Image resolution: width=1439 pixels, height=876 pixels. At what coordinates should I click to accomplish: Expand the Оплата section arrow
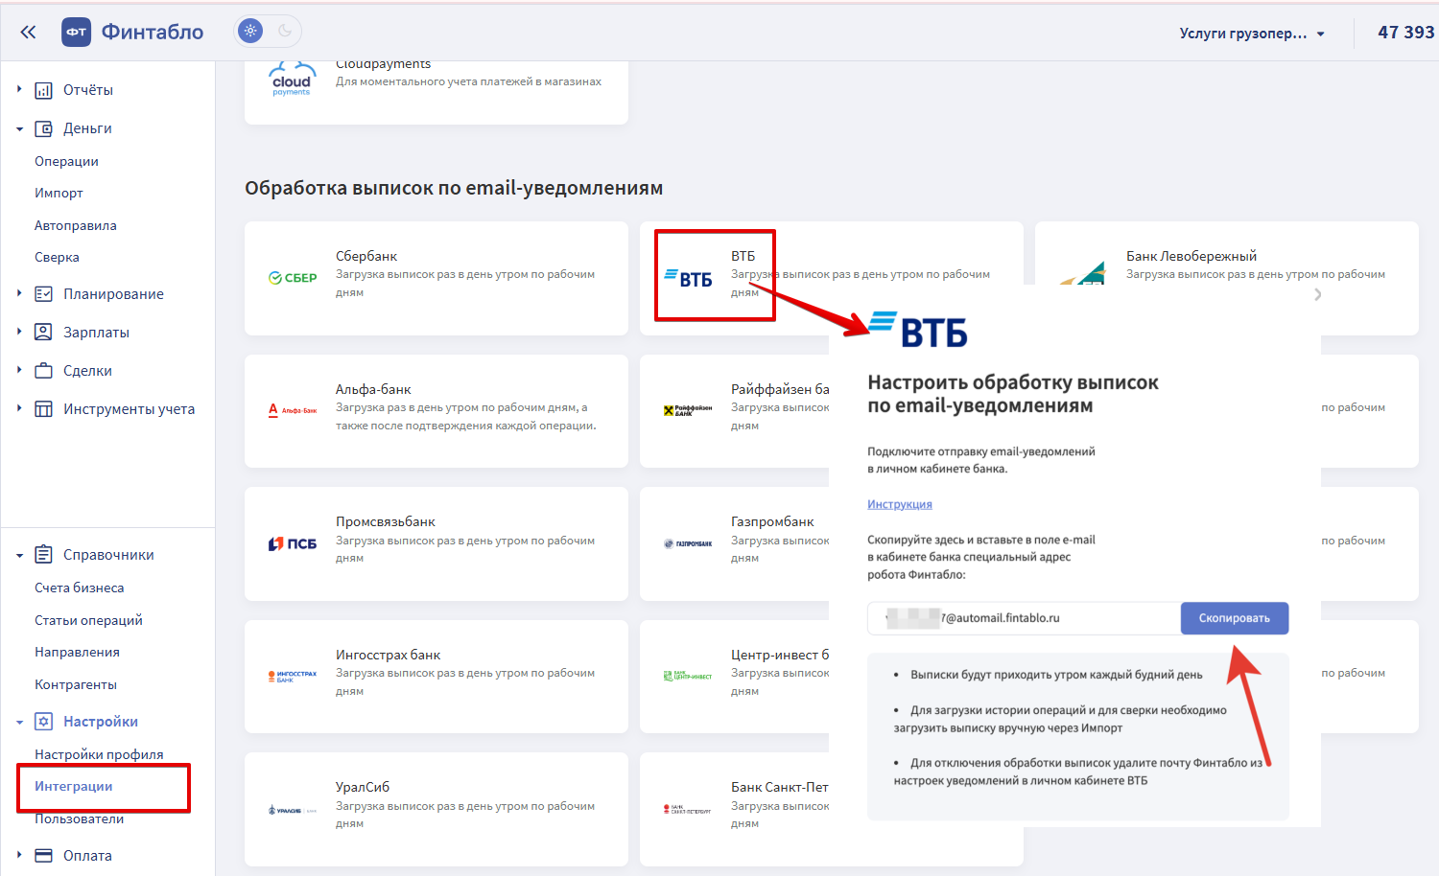pyautogui.click(x=19, y=855)
